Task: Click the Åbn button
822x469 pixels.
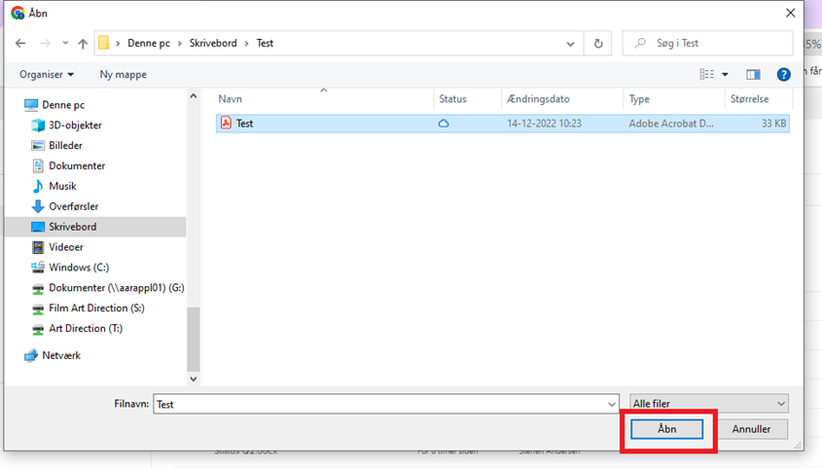Action: pos(666,429)
